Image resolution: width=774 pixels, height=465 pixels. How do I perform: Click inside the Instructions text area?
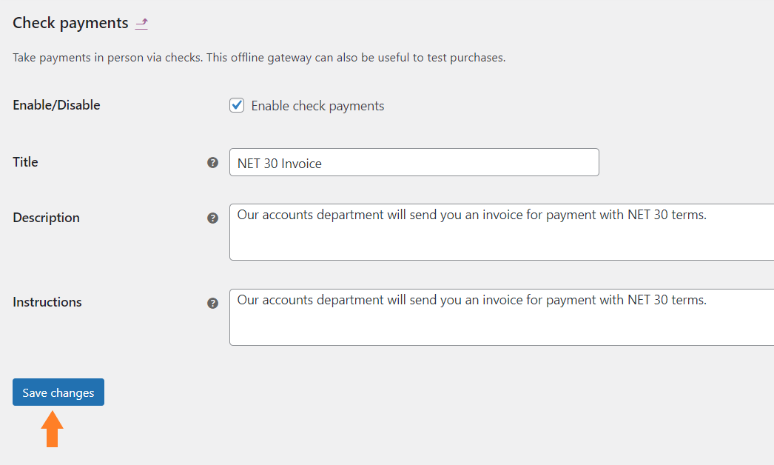502,317
